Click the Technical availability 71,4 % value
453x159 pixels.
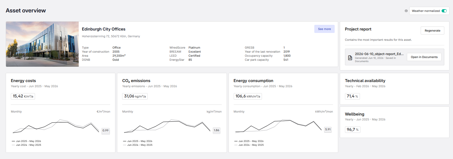click(352, 96)
